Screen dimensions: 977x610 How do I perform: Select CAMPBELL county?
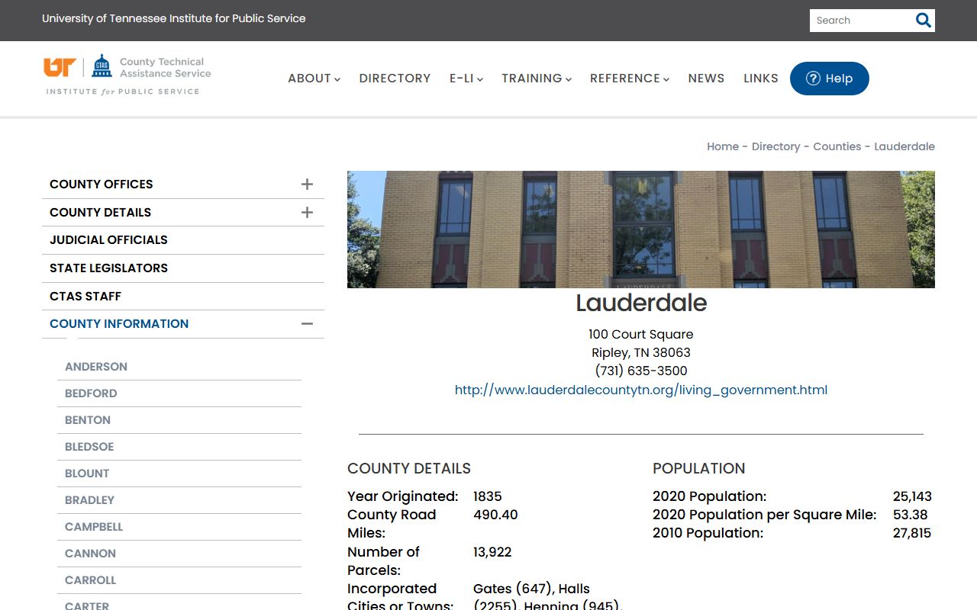94,527
